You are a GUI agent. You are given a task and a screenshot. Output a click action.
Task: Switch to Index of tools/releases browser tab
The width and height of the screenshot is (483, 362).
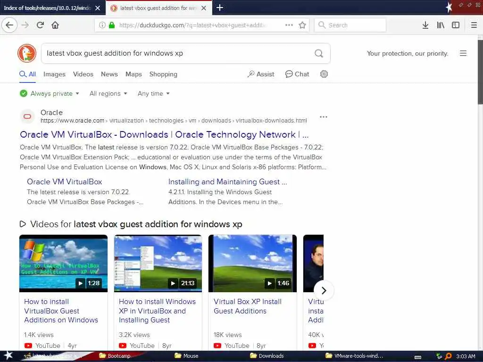click(x=47, y=8)
